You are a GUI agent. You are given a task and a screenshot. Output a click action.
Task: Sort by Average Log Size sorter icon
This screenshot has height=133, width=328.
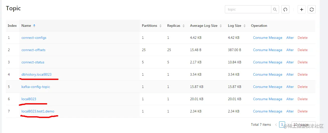point(221,26)
